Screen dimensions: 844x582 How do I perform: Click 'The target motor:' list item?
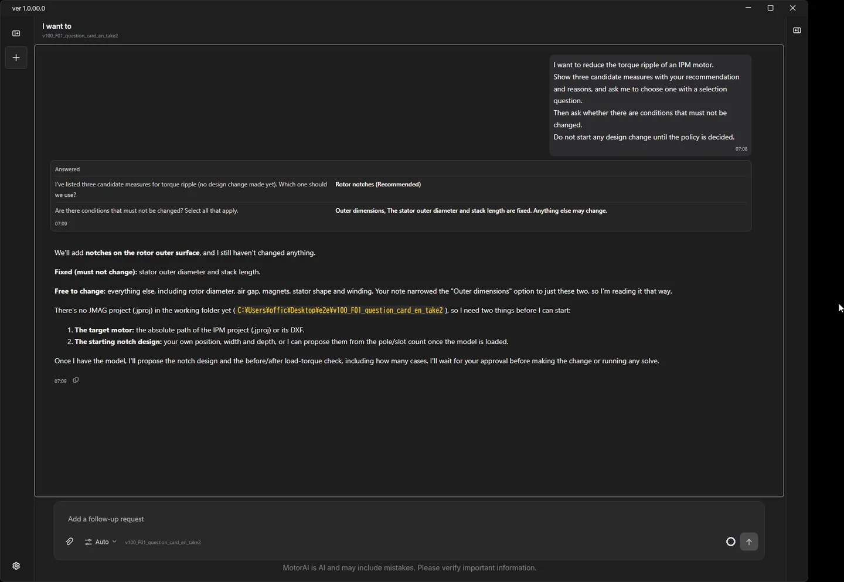click(189, 330)
